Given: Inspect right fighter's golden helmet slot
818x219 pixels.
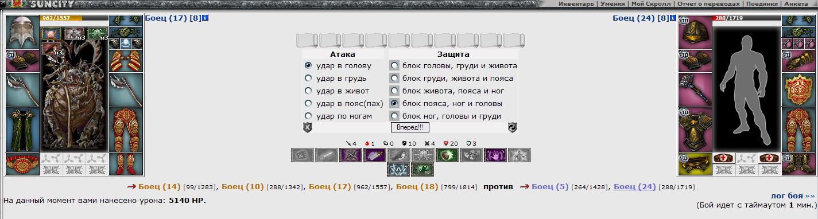Looking at the screenshot, I should pos(695,32).
